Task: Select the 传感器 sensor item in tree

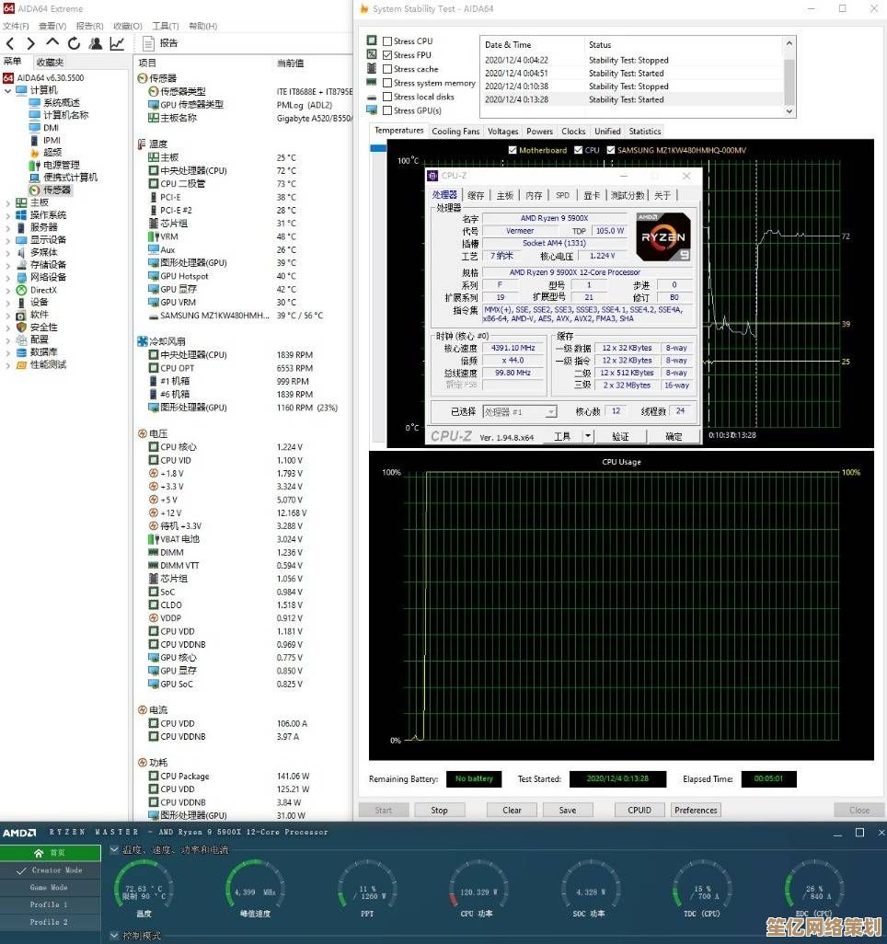Action: coord(57,190)
